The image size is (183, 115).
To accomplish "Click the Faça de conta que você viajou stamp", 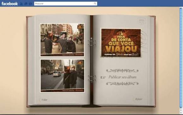I will point(121,43).
